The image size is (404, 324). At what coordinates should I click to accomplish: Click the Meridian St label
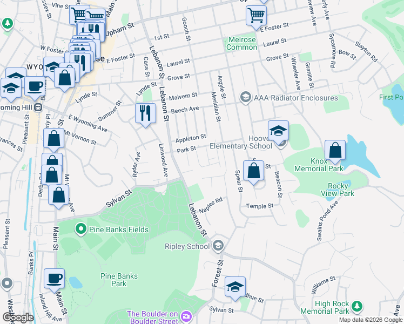point(216,106)
